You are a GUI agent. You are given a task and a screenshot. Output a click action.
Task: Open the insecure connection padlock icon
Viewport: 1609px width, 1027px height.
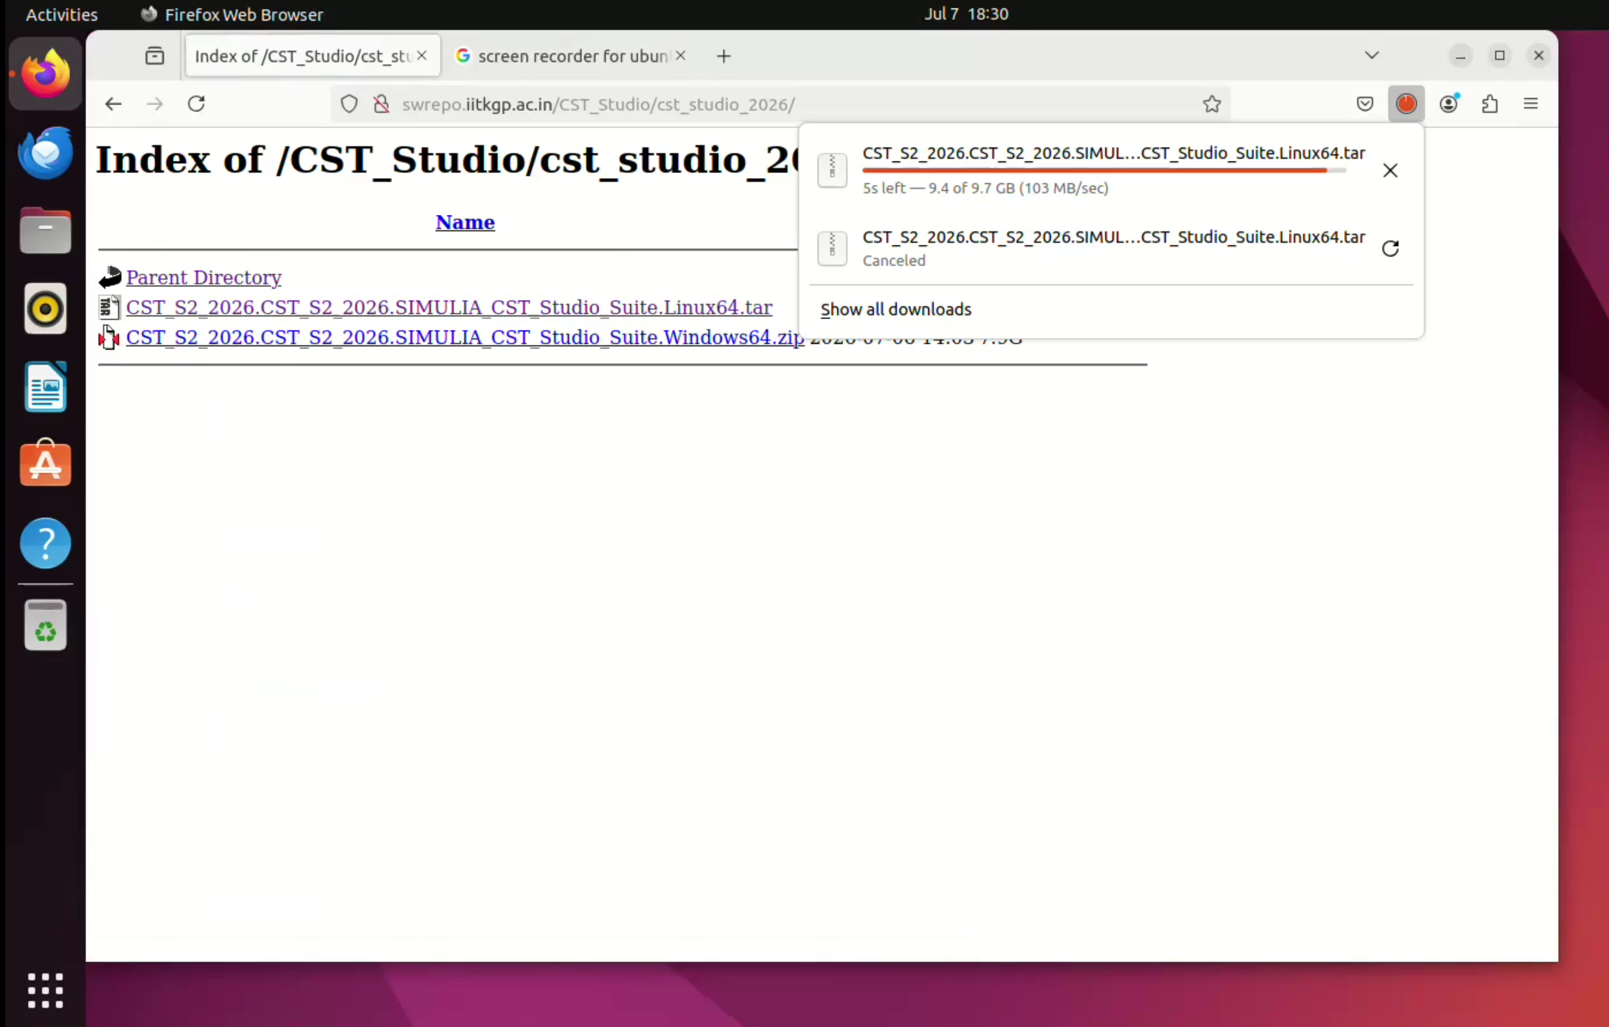click(381, 104)
